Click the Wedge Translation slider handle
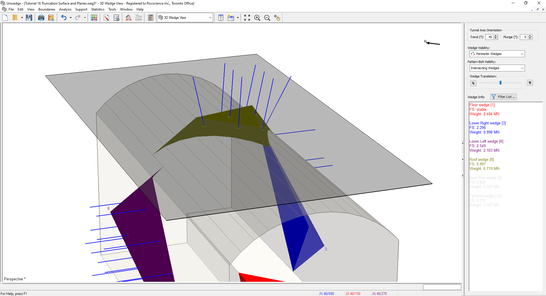 click(x=500, y=83)
